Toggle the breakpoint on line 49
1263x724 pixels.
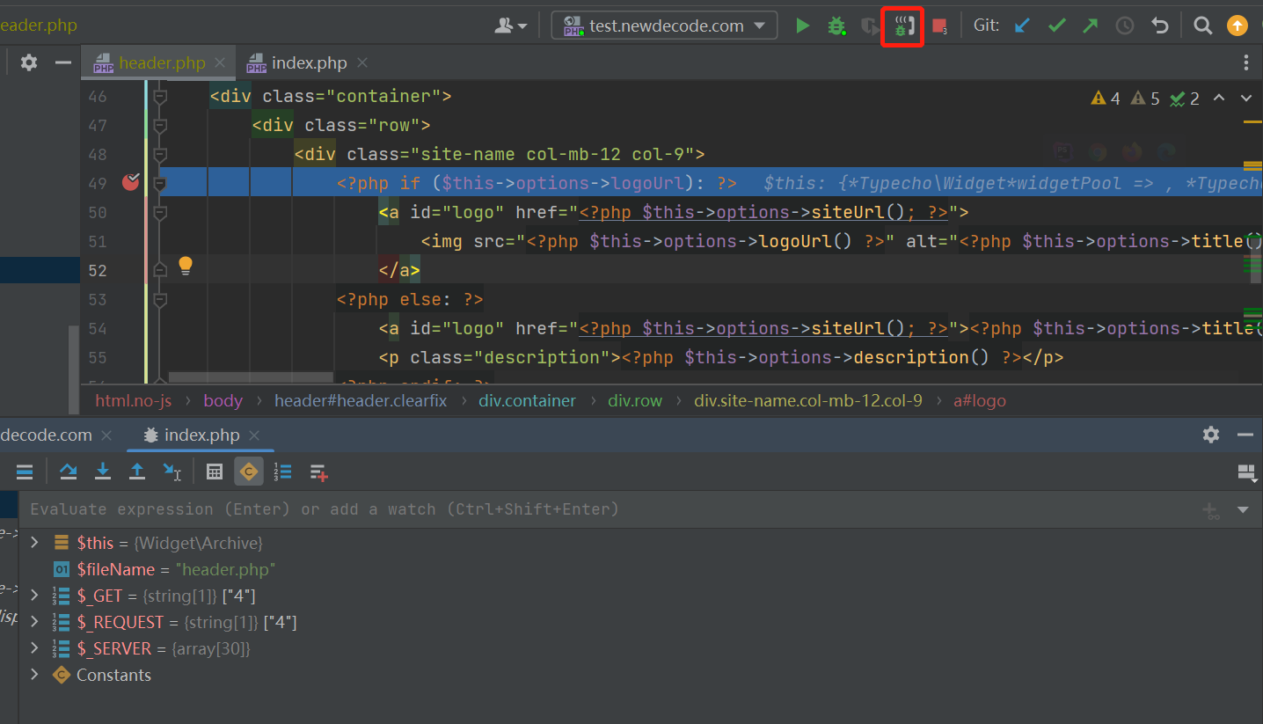pyautogui.click(x=131, y=183)
